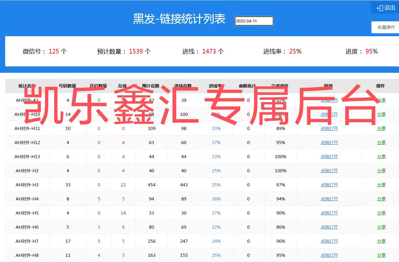Select the row name AH对外-H4

tap(27, 199)
